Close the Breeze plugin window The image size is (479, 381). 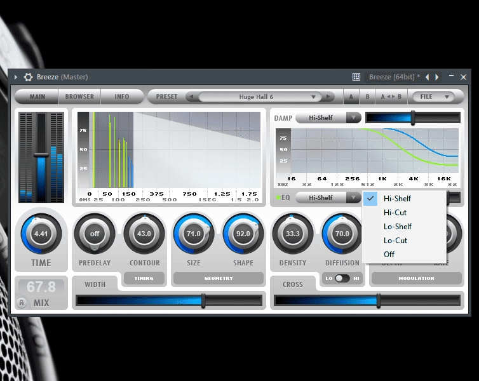click(x=463, y=77)
